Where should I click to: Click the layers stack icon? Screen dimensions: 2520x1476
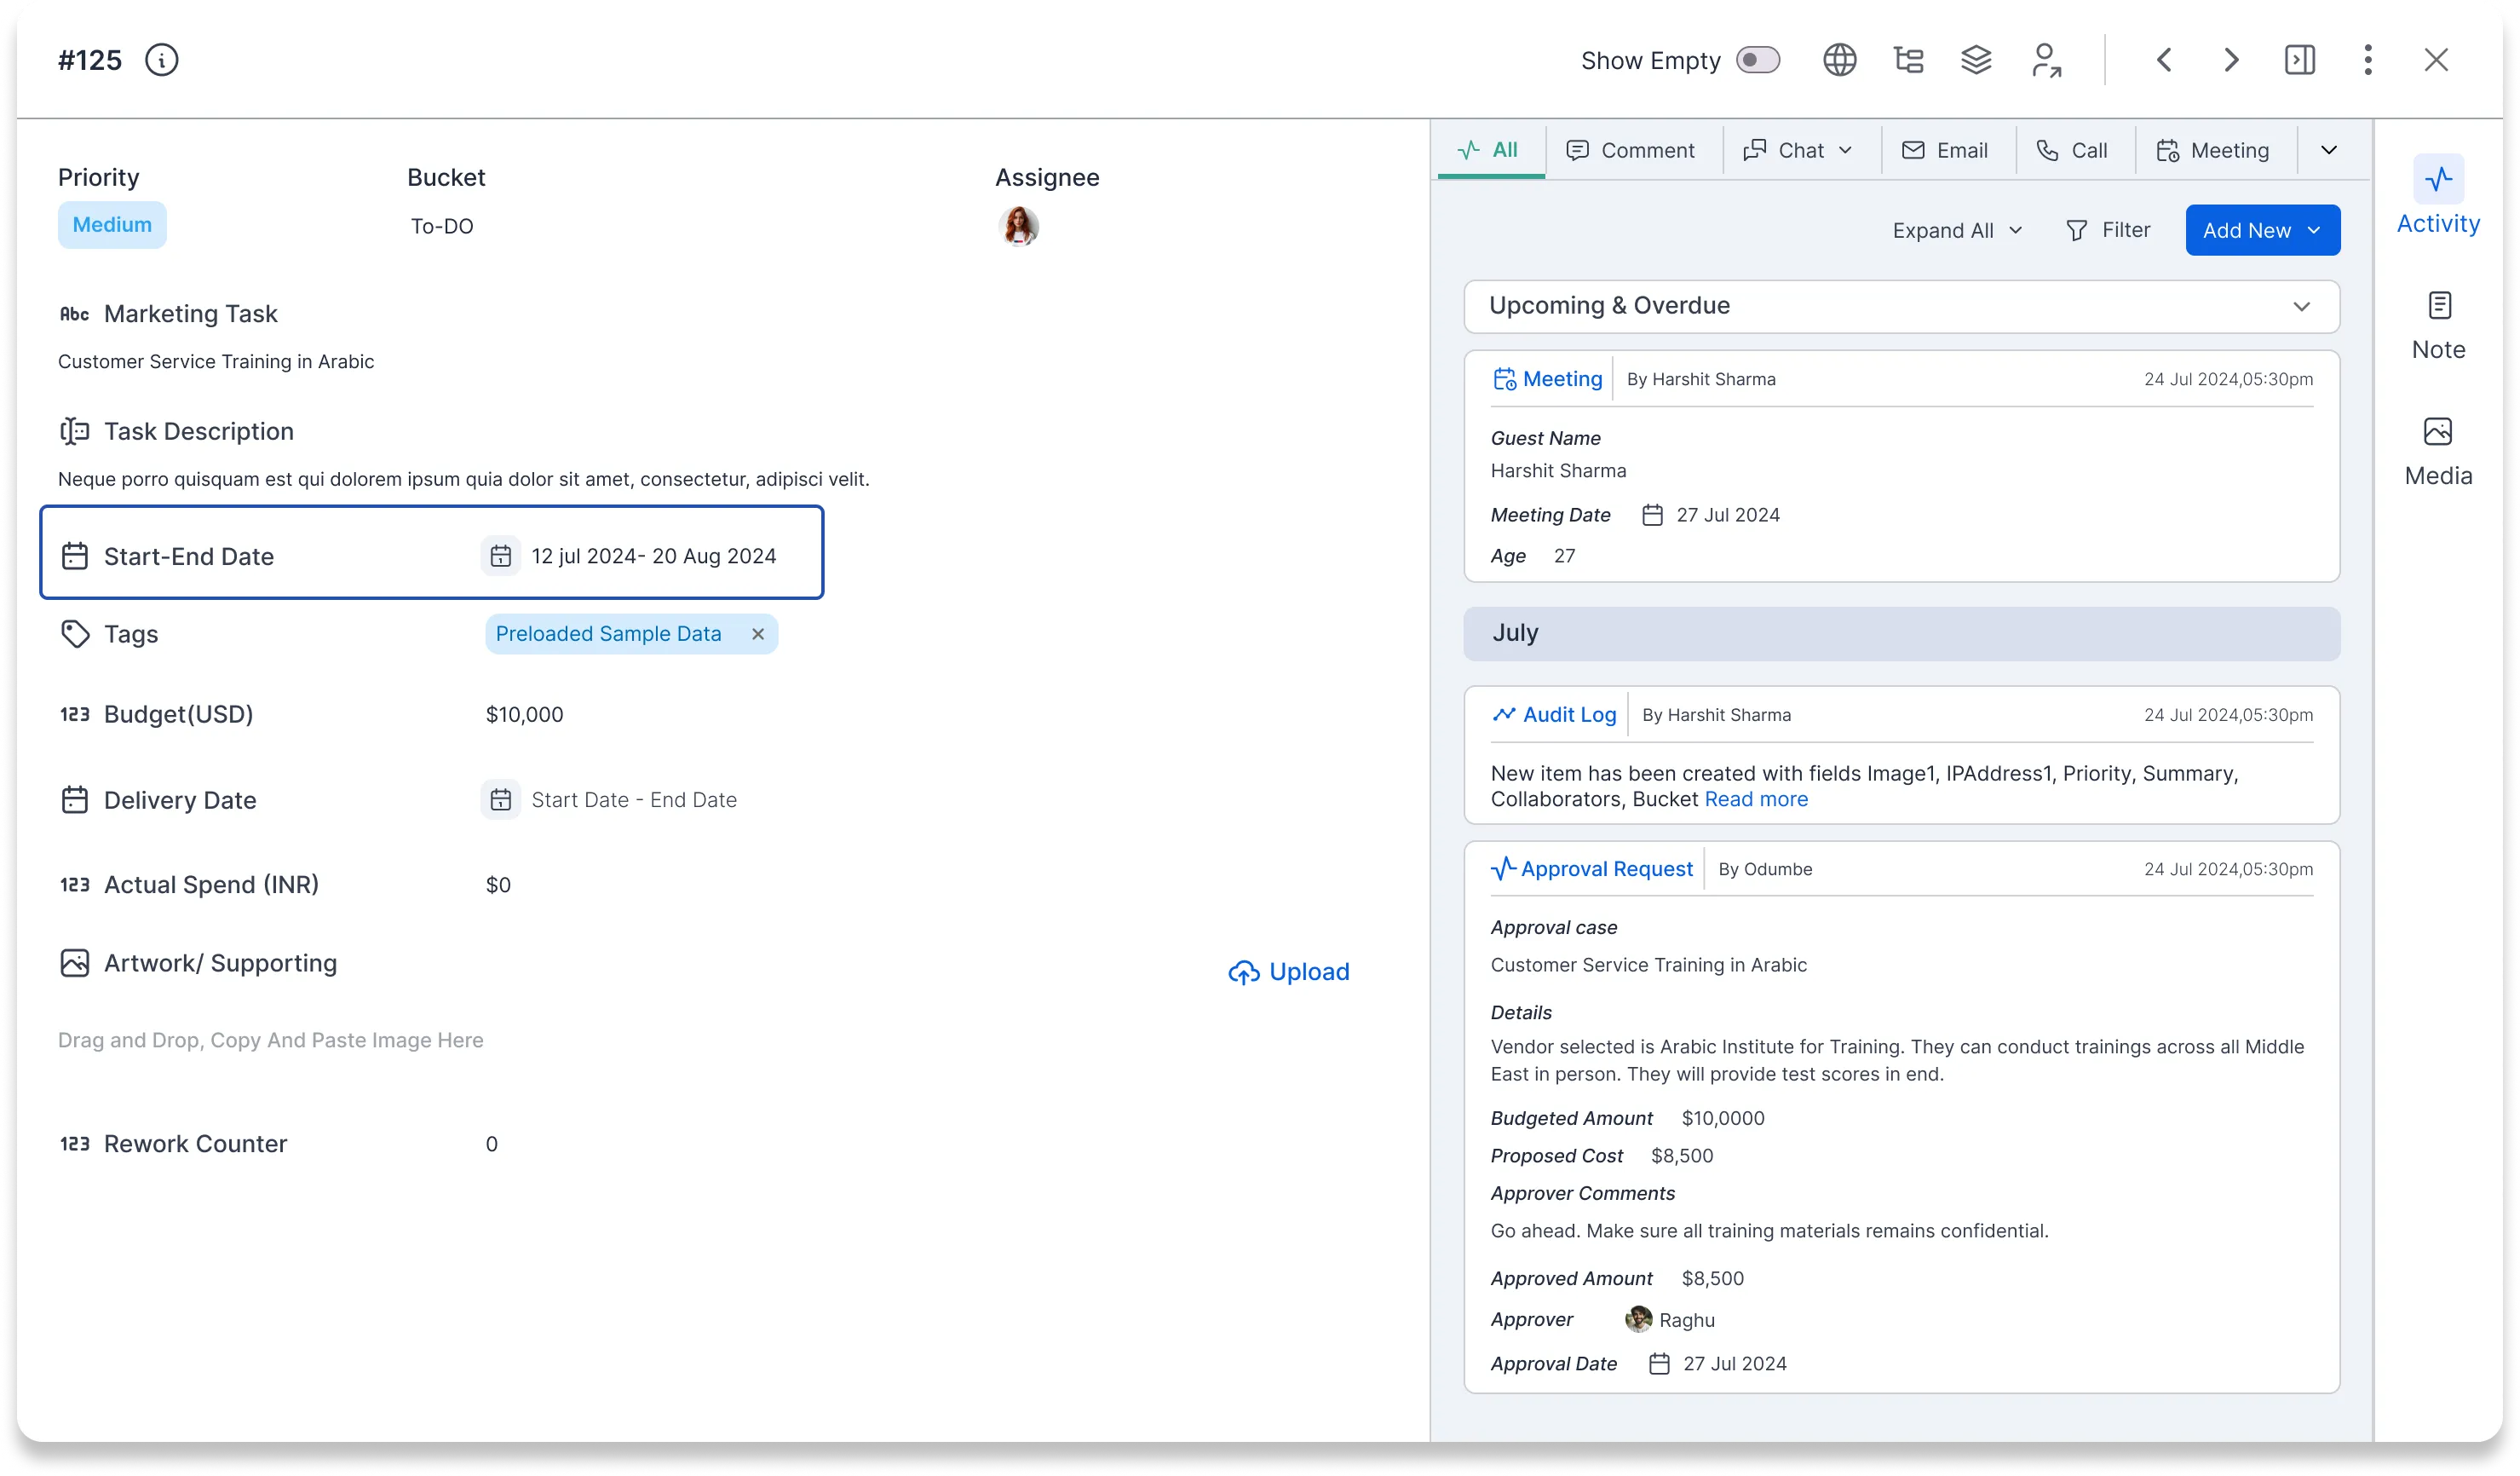(1975, 60)
